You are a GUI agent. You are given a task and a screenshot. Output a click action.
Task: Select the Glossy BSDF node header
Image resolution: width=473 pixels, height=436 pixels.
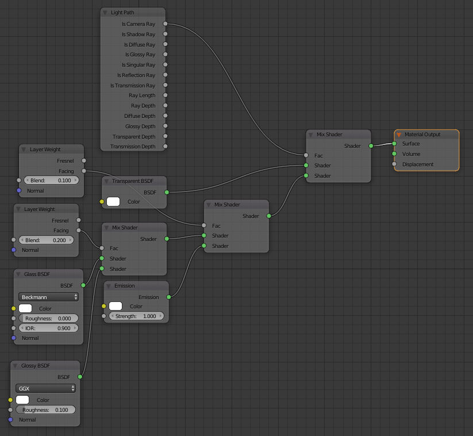pos(45,366)
